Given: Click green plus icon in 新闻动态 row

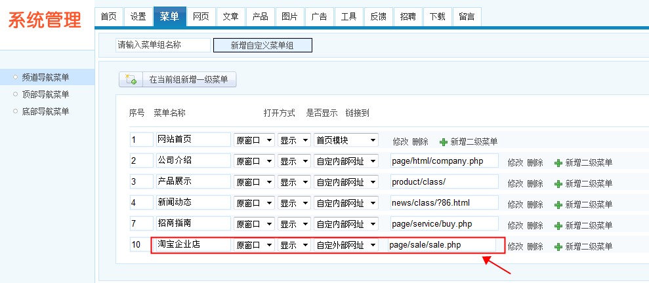Looking at the screenshot, I should pyautogui.click(x=558, y=204).
